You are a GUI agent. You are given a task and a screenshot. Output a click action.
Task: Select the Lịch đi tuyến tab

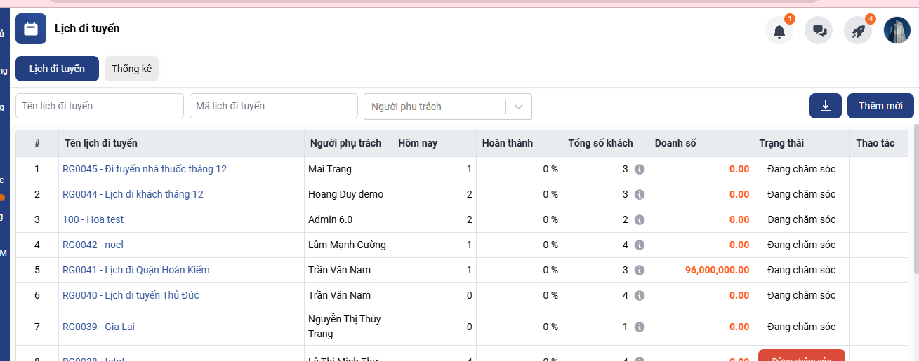(57, 69)
